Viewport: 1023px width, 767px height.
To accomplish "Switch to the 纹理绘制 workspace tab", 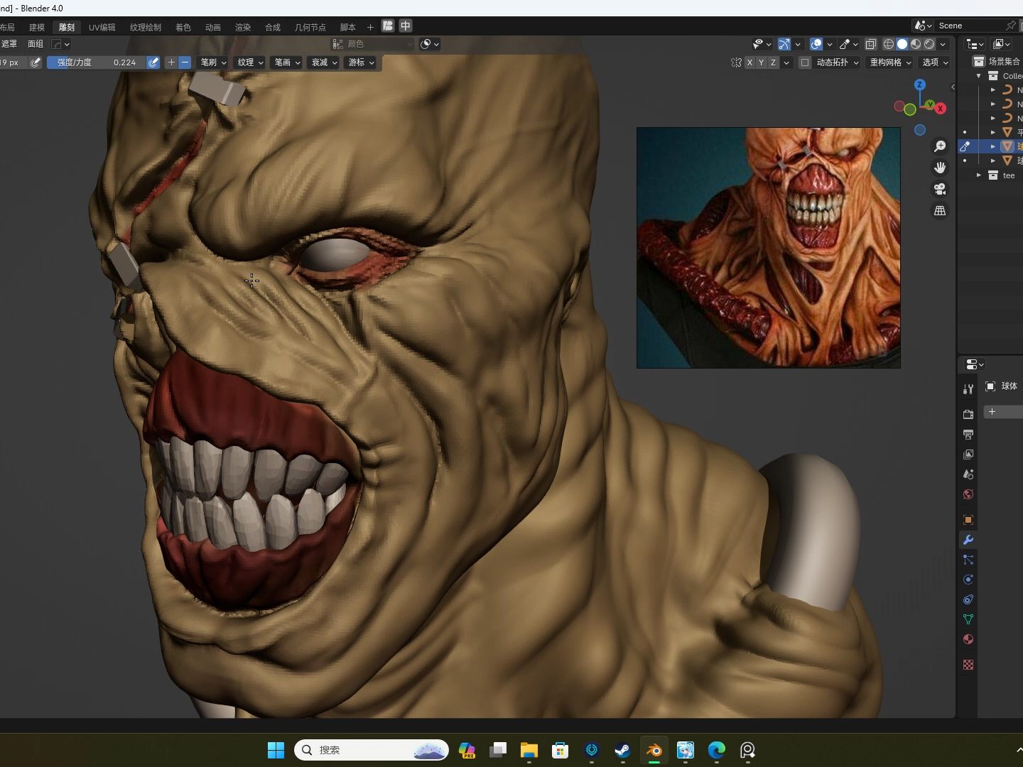I will (x=146, y=27).
